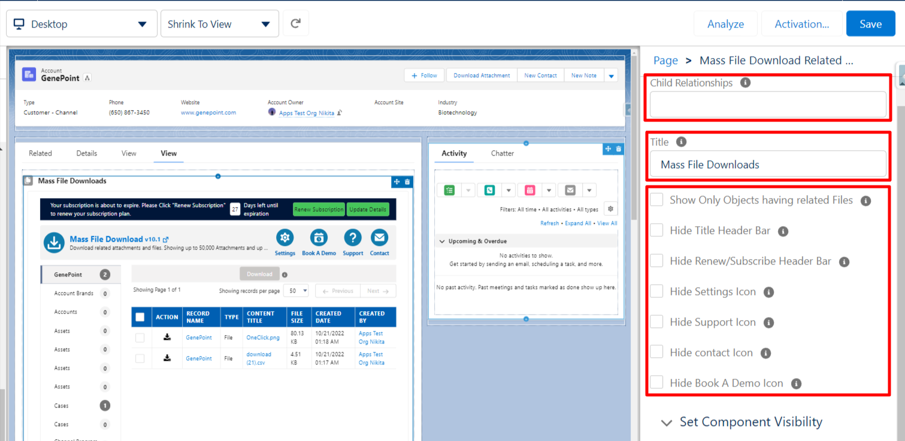Image resolution: width=905 pixels, height=441 pixels.
Task: Click the Child Relationships input field
Action: pos(768,105)
